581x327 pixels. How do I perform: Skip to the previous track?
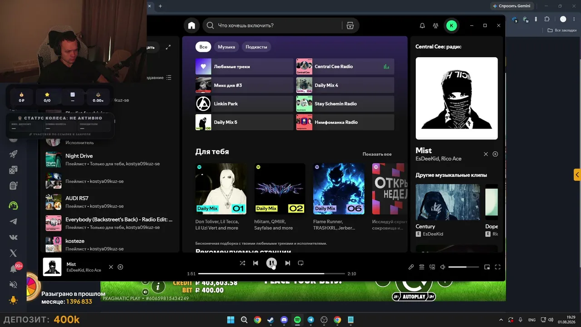tap(256, 263)
